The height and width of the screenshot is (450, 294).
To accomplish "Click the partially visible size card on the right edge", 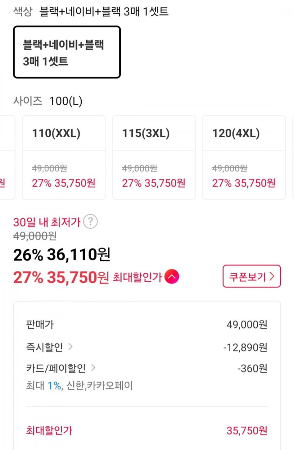I will (292, 157).
